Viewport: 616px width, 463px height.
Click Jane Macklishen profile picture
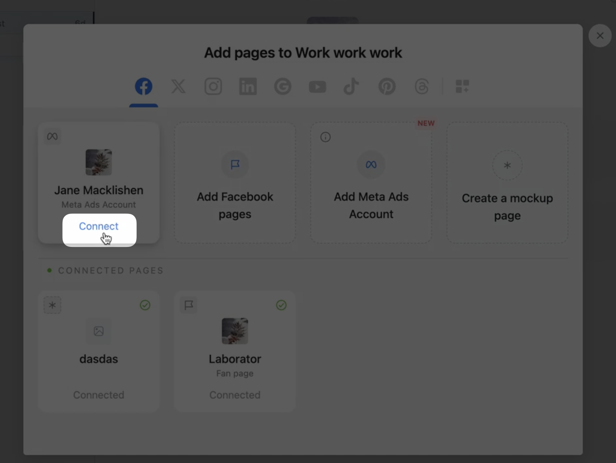point(99,162)
